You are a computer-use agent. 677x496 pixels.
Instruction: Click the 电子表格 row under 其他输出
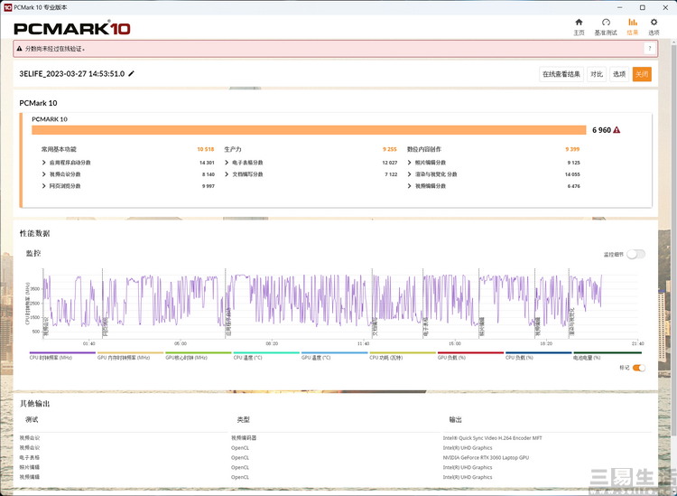[30, 457]
